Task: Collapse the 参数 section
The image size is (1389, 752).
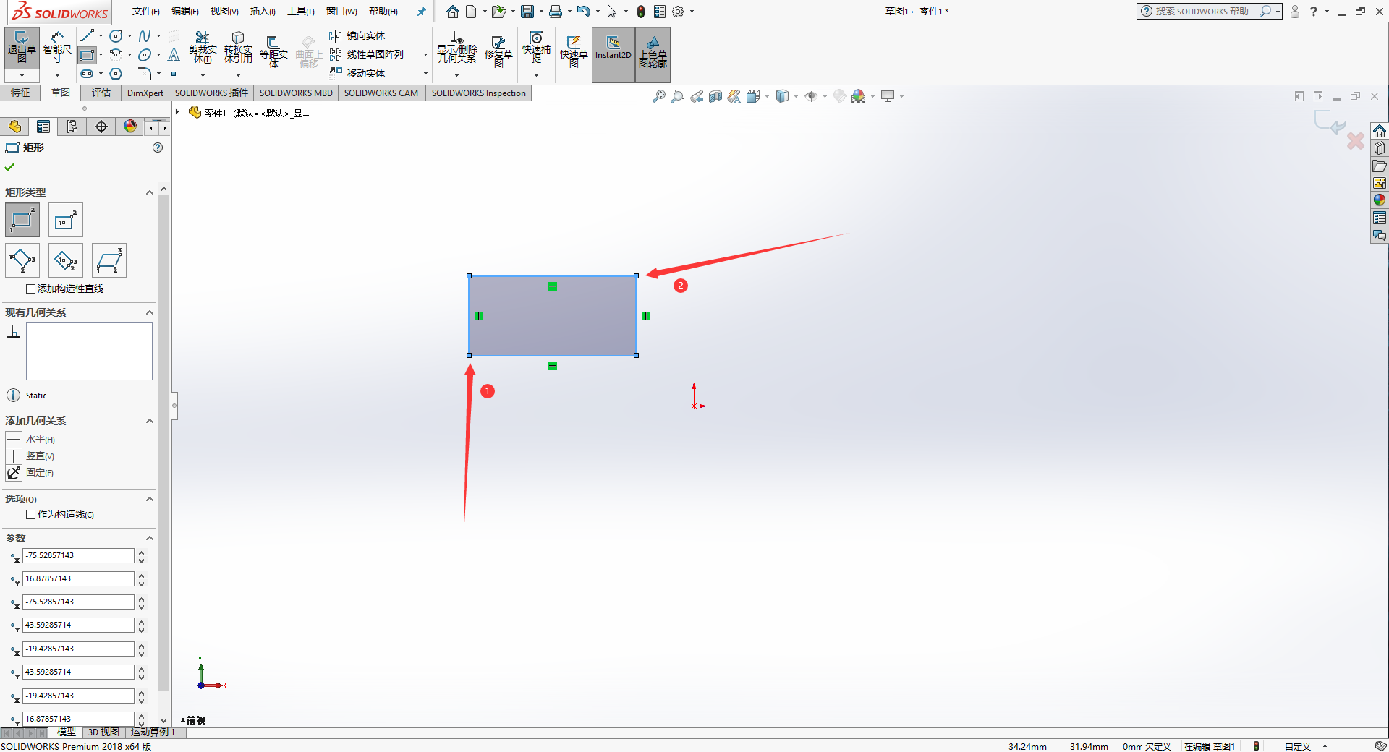Action: pyautogui.click(x=150, y=538)
